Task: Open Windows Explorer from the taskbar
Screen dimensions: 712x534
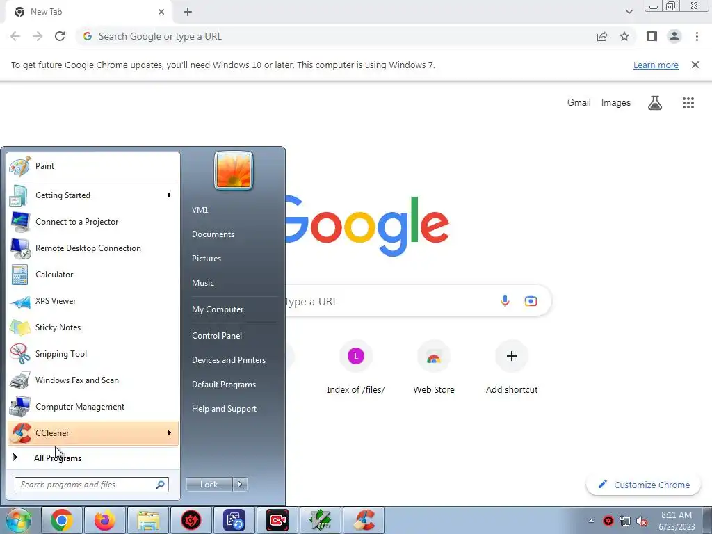Action: (x=148, y=520)
